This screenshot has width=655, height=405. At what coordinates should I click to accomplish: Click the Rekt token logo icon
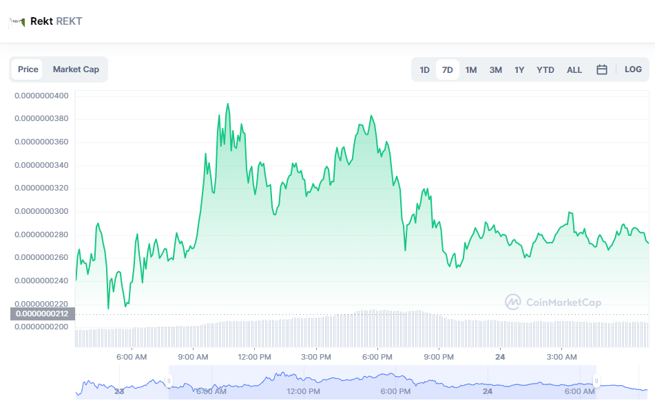click(x=17, y=22)
